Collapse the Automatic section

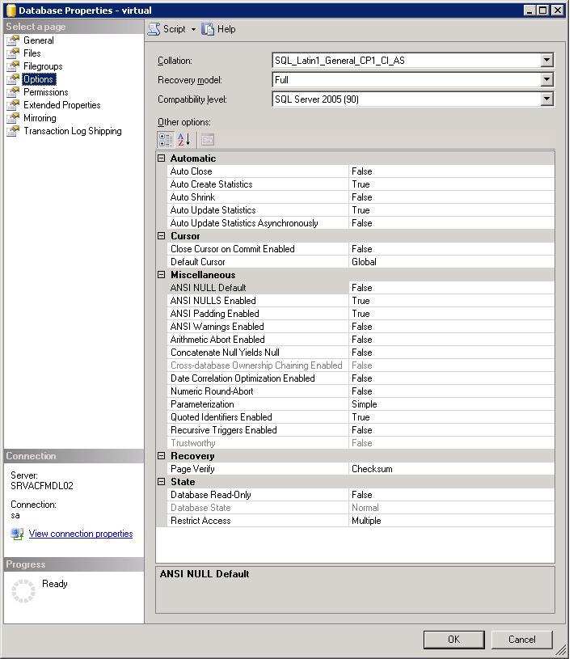point(162,158)
